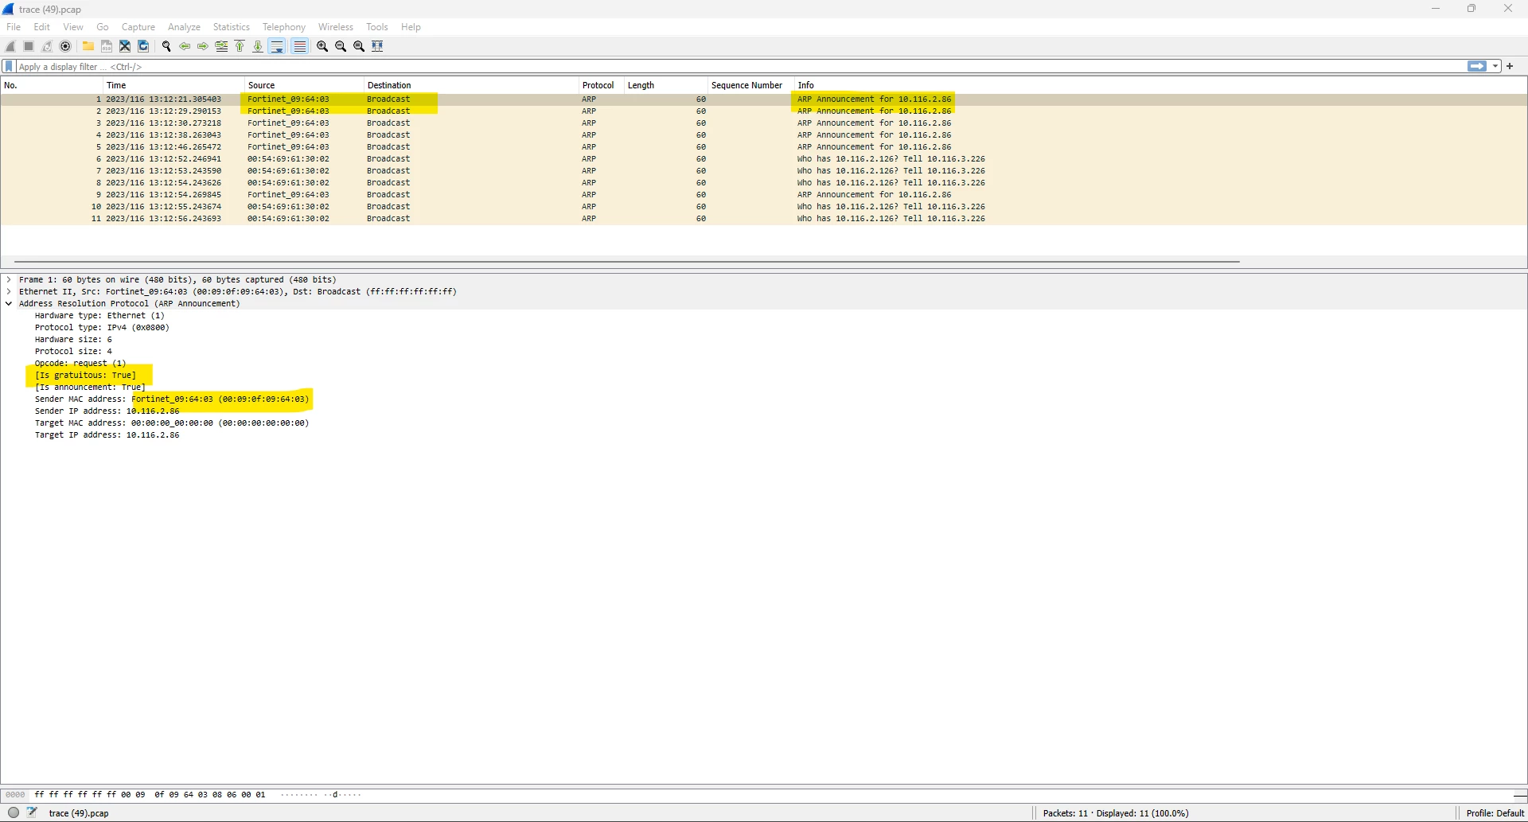This screenshot has height=822, width=1528.
Task: Start capturing packets with shark fin icon
Action: tap(10, 46)
